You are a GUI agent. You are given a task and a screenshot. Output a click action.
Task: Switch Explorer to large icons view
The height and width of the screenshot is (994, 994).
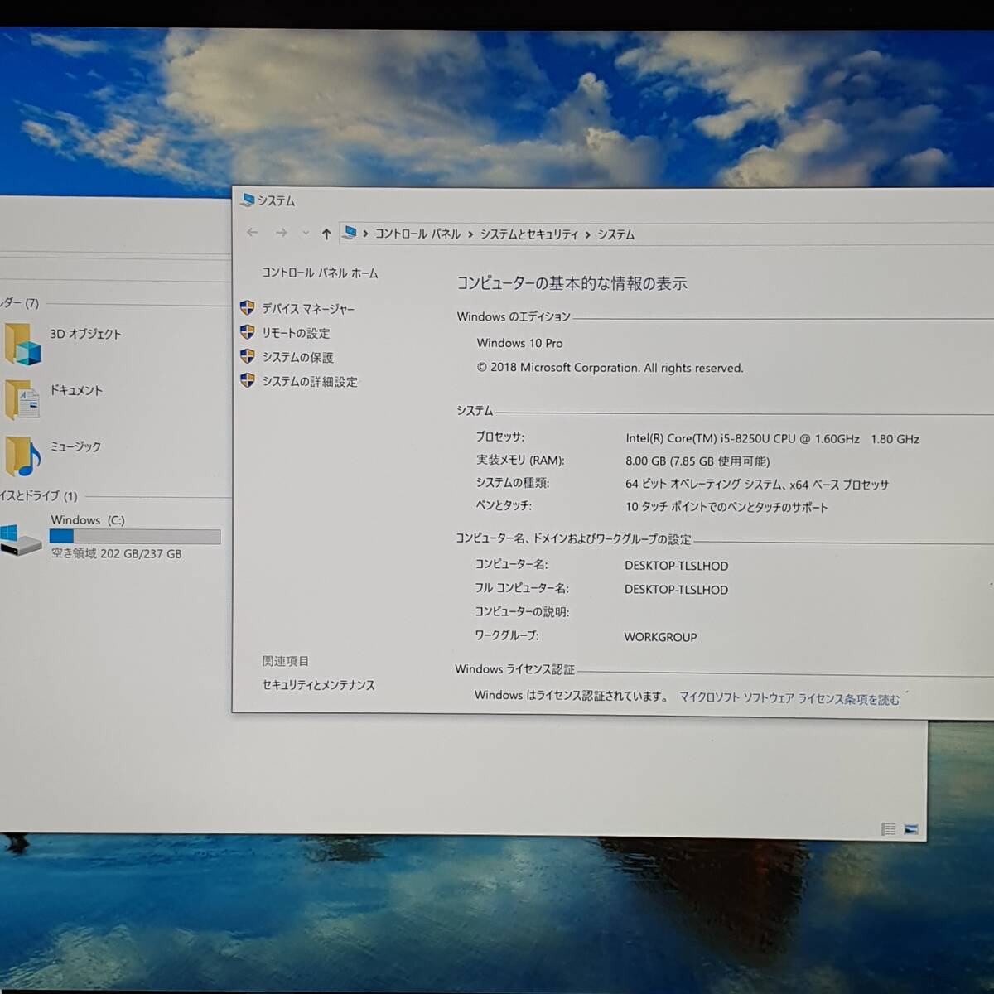[x=911, y=828]
